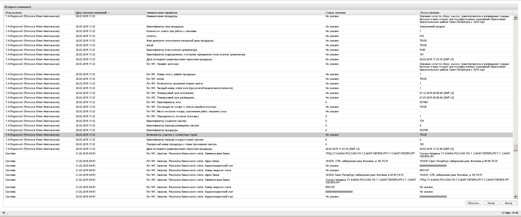The image size is (521, 217).
Task: Click the Назад button
Action: coord(491,203)
